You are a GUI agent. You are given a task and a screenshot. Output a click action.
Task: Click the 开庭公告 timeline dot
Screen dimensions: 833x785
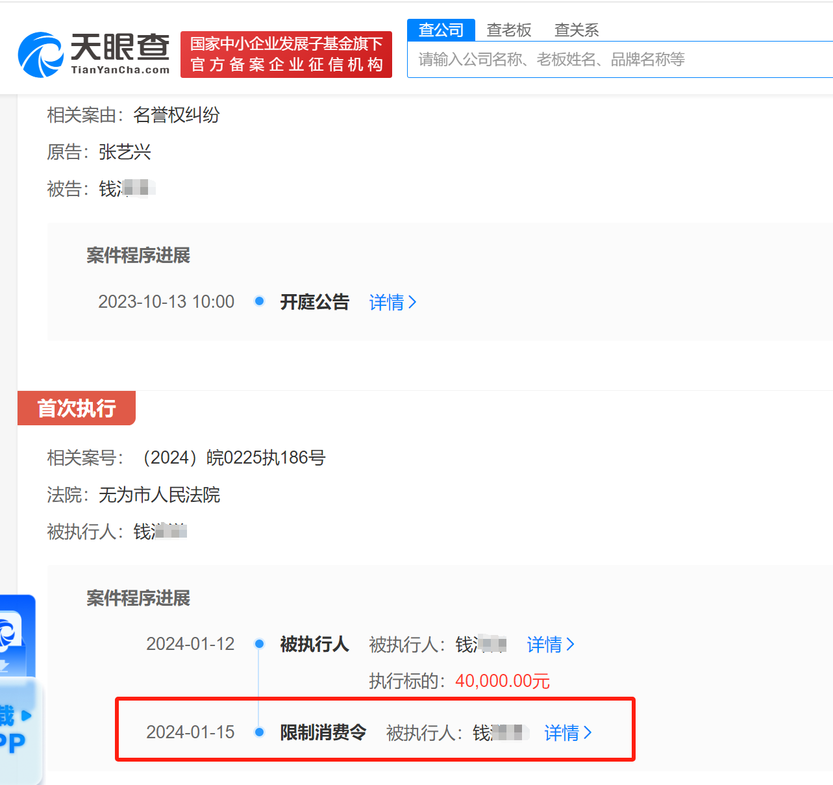(259, 301)
